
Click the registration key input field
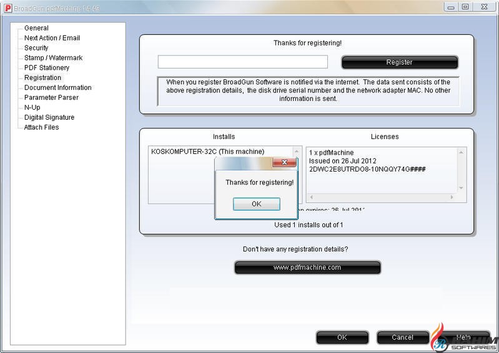243,62
